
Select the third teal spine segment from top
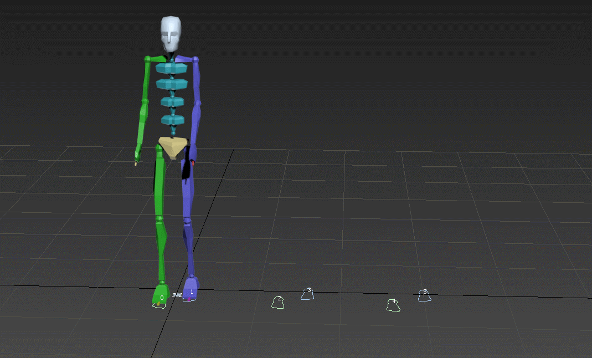click(x=172, y=102)
